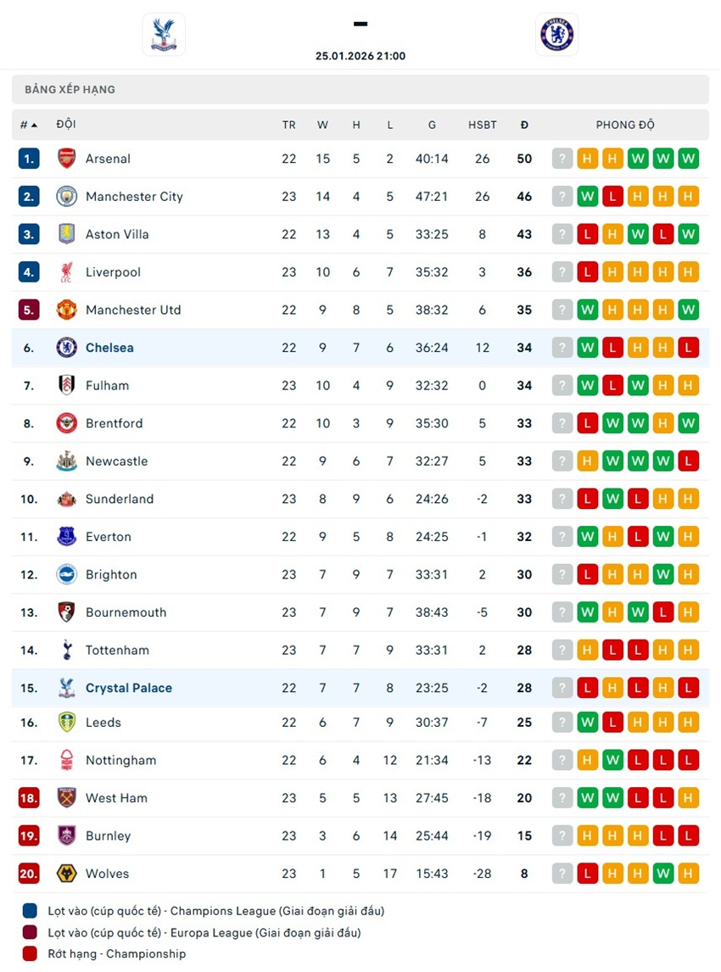The width and height of the screenshot is (721, 972).
Task: Click Brentford's latest green W form badge
Action: point(689,423)
